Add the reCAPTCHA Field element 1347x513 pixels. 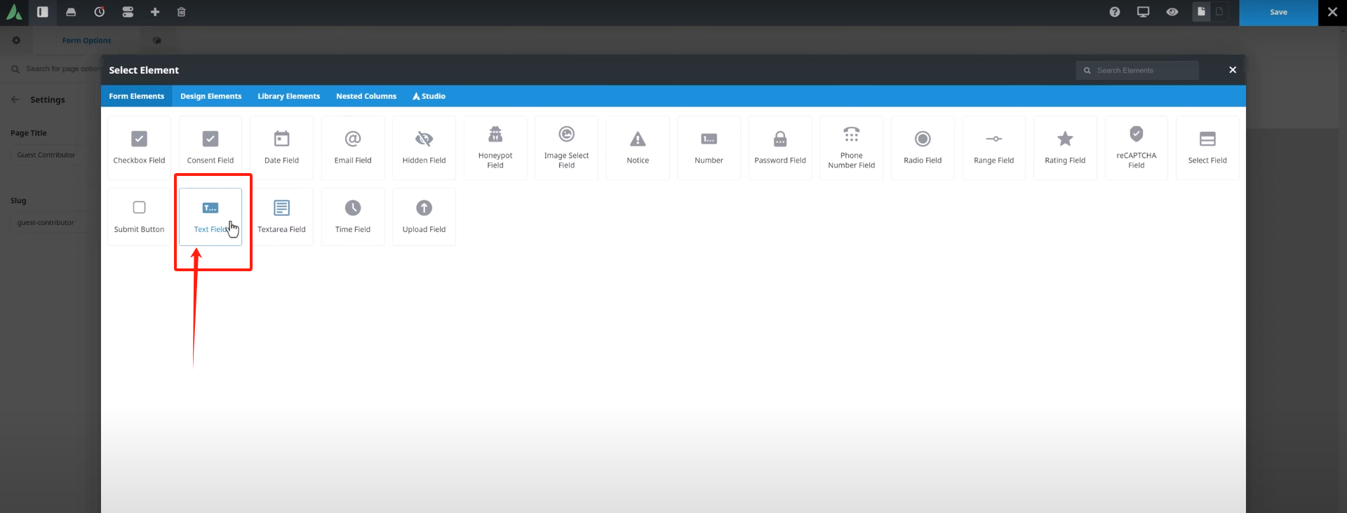1136,148
